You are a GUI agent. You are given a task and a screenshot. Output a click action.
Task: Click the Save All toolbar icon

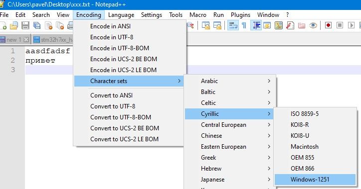pos(37,25)
